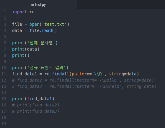Place cursor on the 'import' keyword
Viewport: 165px width, 128px height.
click(19, 12)
